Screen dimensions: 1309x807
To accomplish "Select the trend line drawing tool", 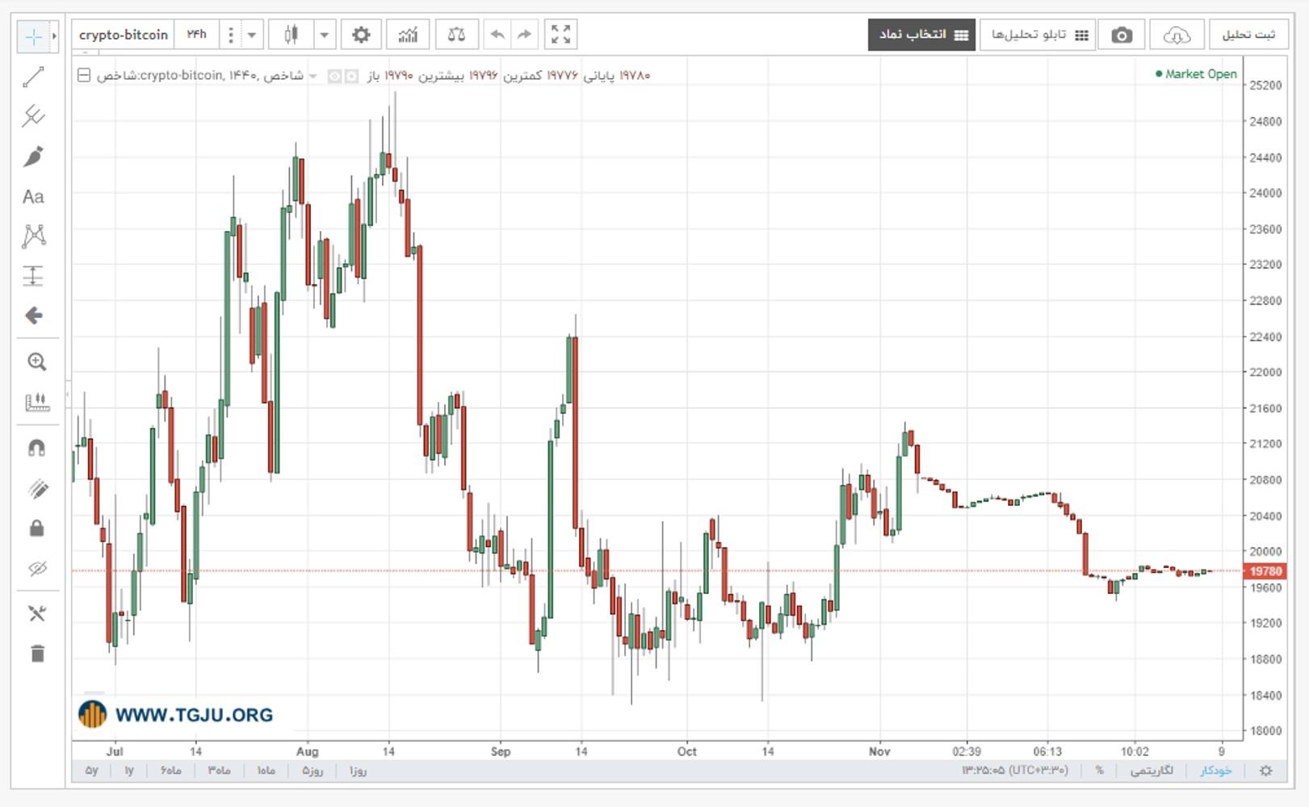I will coord(33,77).
